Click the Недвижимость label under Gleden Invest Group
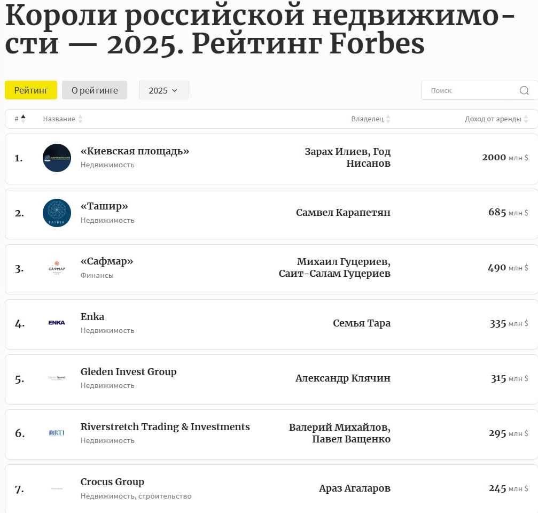This screenshot has width=538, height=513. [107, 385]
